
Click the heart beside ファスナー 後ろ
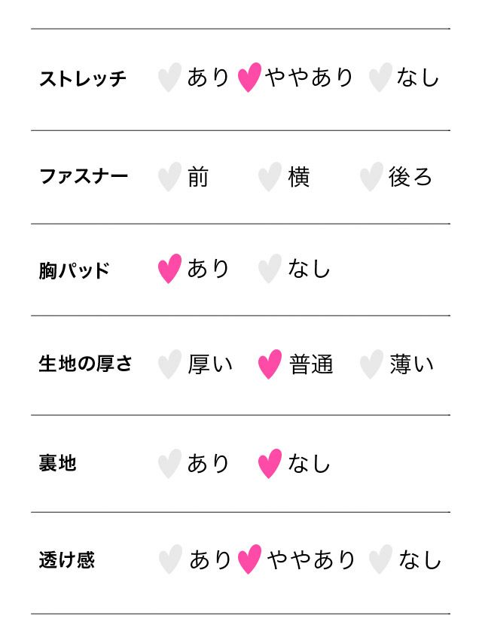[x=371, y=177]
